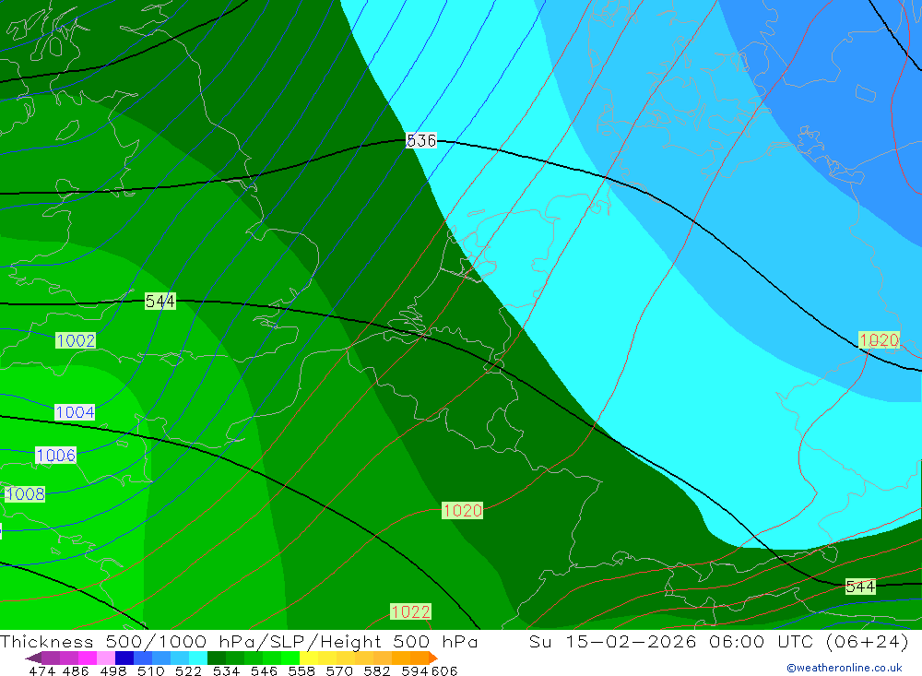Viewport: 922px width, 676px height.
Task: Select the blue 1006 isobar label
Action: [x=56, y=455]
